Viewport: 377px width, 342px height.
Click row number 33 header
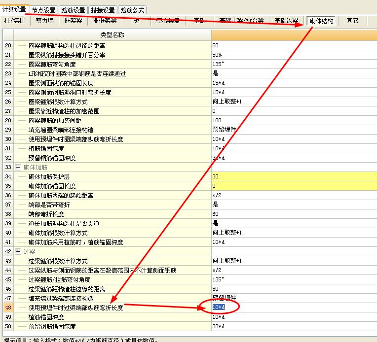8,168
